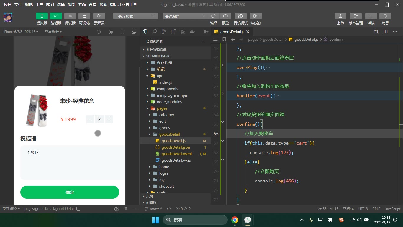
Task: Open the iPhone 6/7/8 device dropdown
Action: [x=21, y=32]
